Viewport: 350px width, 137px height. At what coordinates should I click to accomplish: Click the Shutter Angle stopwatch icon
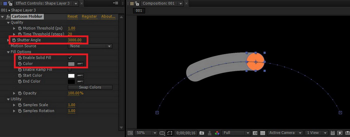pos(14,40)
